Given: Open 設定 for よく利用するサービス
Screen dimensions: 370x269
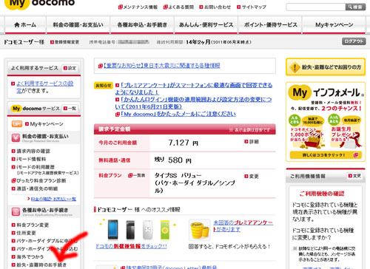Looking at the screenshot, I should 70,68.
